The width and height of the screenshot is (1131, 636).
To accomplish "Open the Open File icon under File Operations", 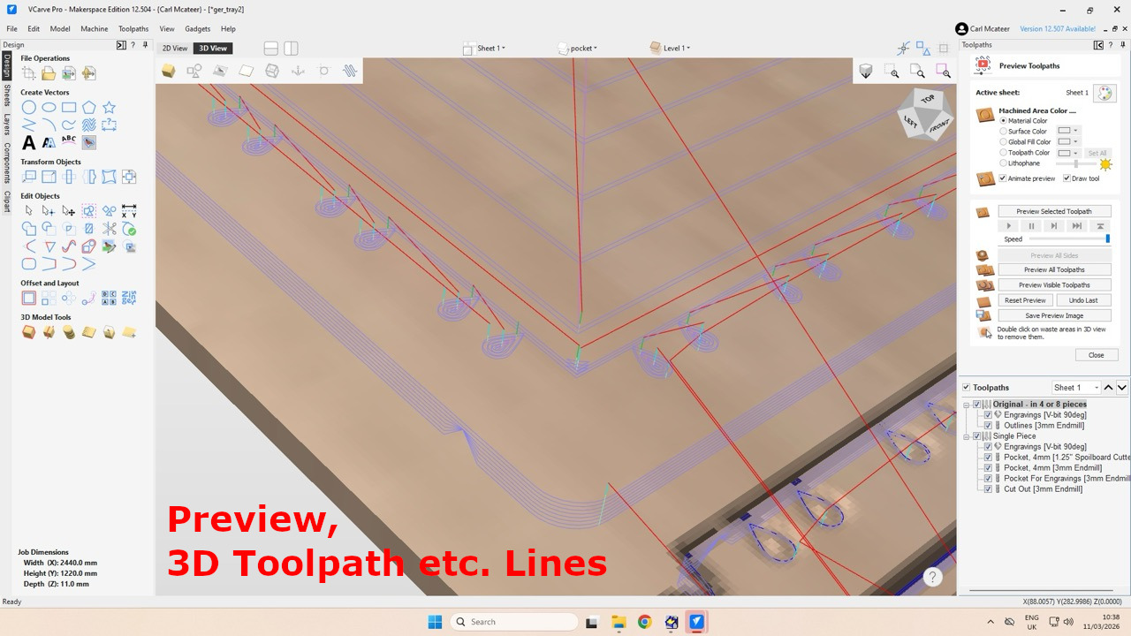I will pyautogui.click(x=48, y=73).
